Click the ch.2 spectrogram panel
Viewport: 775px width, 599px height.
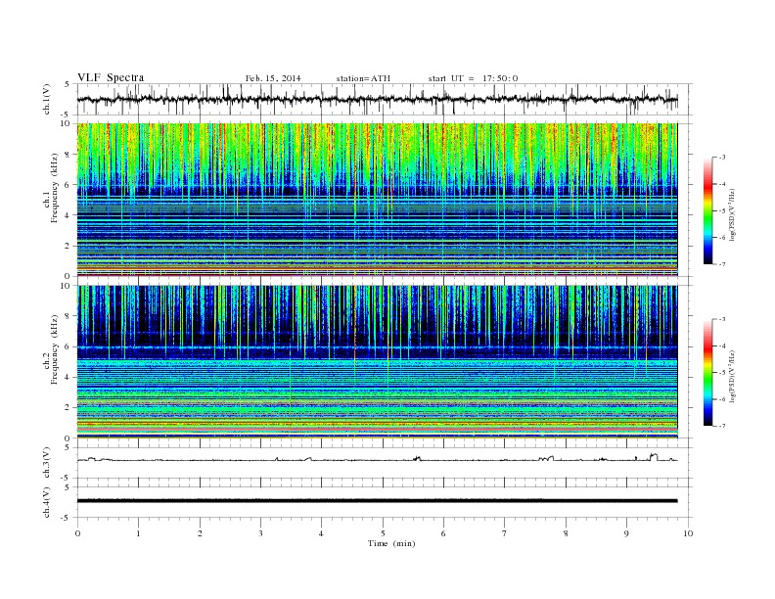tap(377, 362)
